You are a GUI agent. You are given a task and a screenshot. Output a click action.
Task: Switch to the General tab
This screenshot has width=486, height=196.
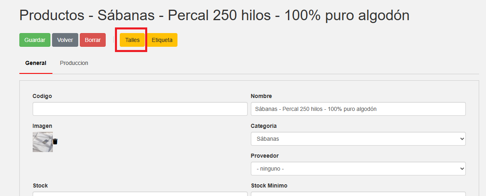click(35, 63)
